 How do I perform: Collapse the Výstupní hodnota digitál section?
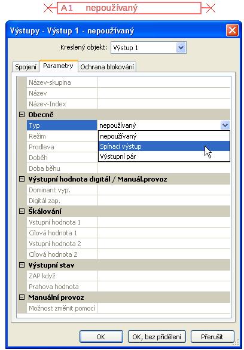coord(22,179)
